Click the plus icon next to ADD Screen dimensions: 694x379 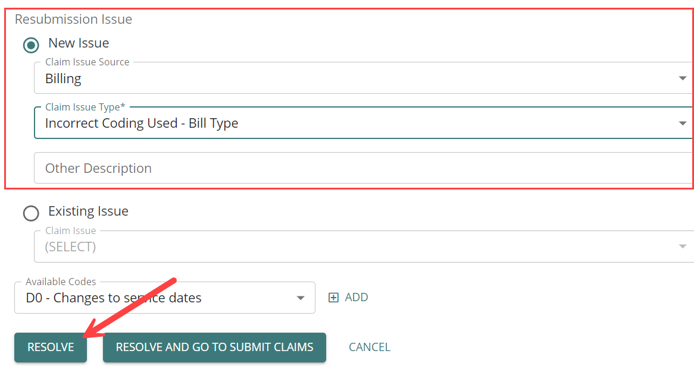[x=333, y=298]
